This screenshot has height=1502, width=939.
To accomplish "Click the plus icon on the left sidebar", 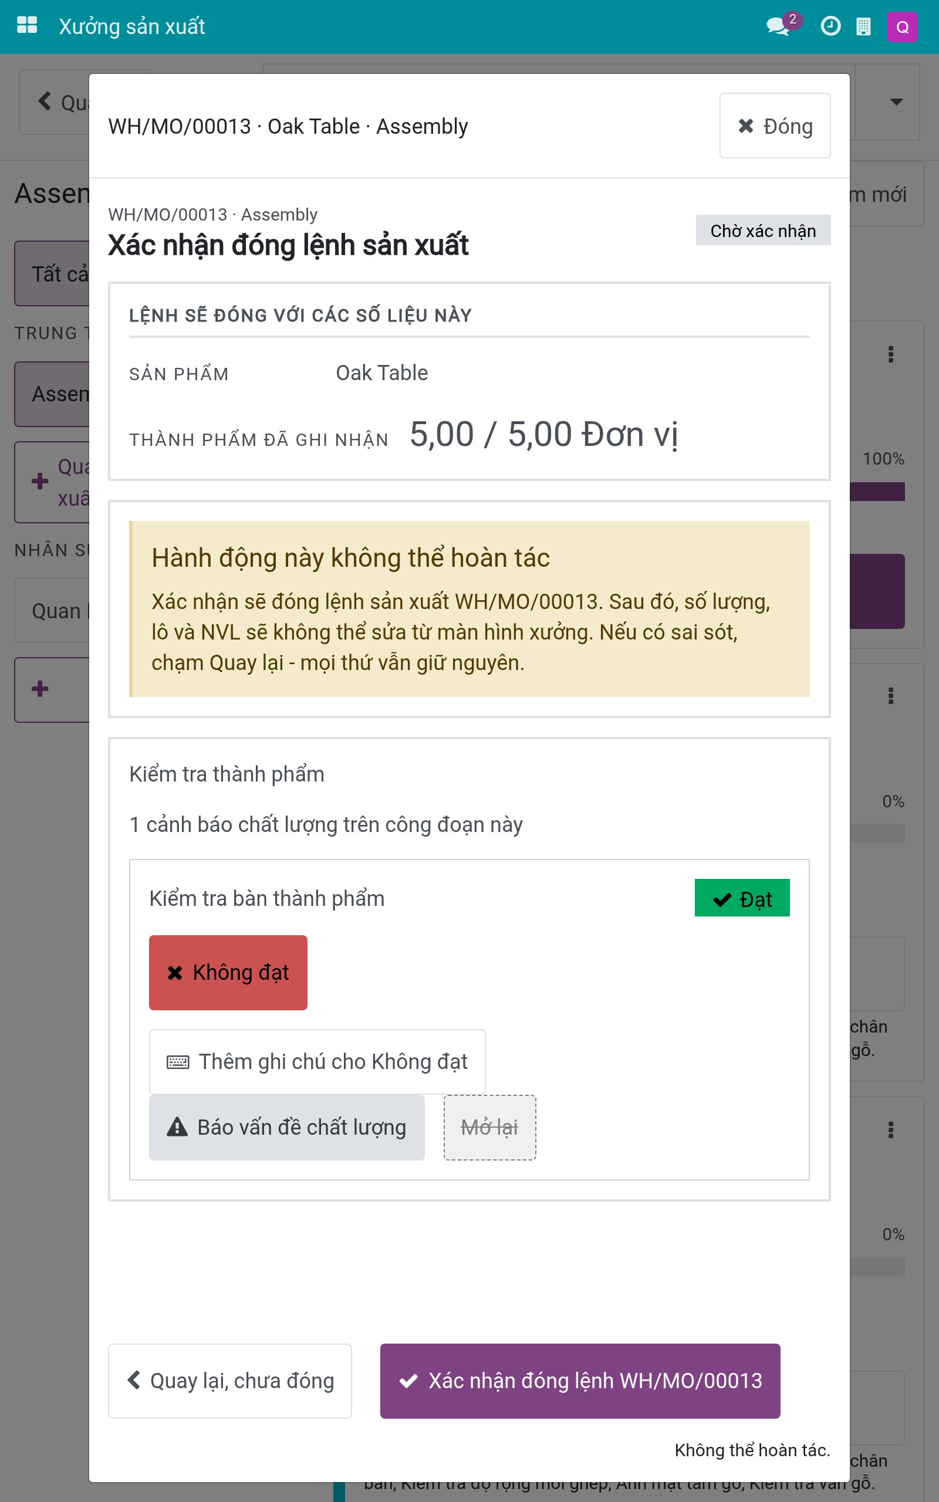I will [40, 689].
